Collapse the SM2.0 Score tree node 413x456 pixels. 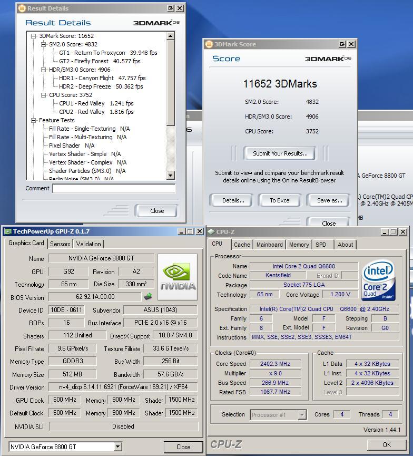[43, 44]
